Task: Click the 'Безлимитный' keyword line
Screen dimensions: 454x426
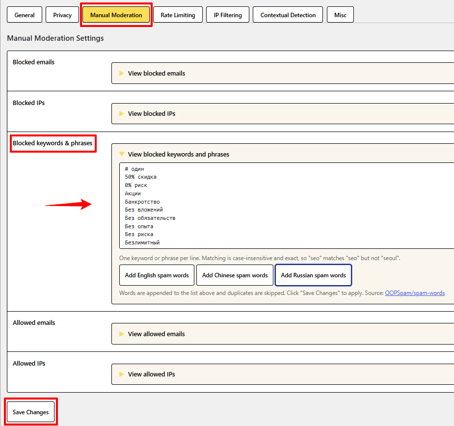Action: pos(142,242)
